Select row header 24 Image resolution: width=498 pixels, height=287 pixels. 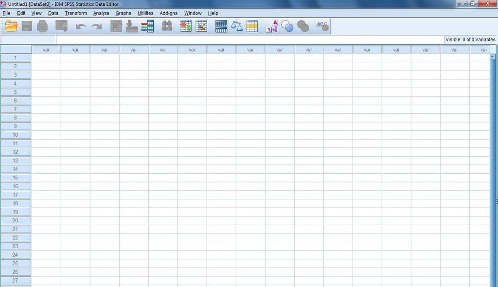click(x=16, y=255)
